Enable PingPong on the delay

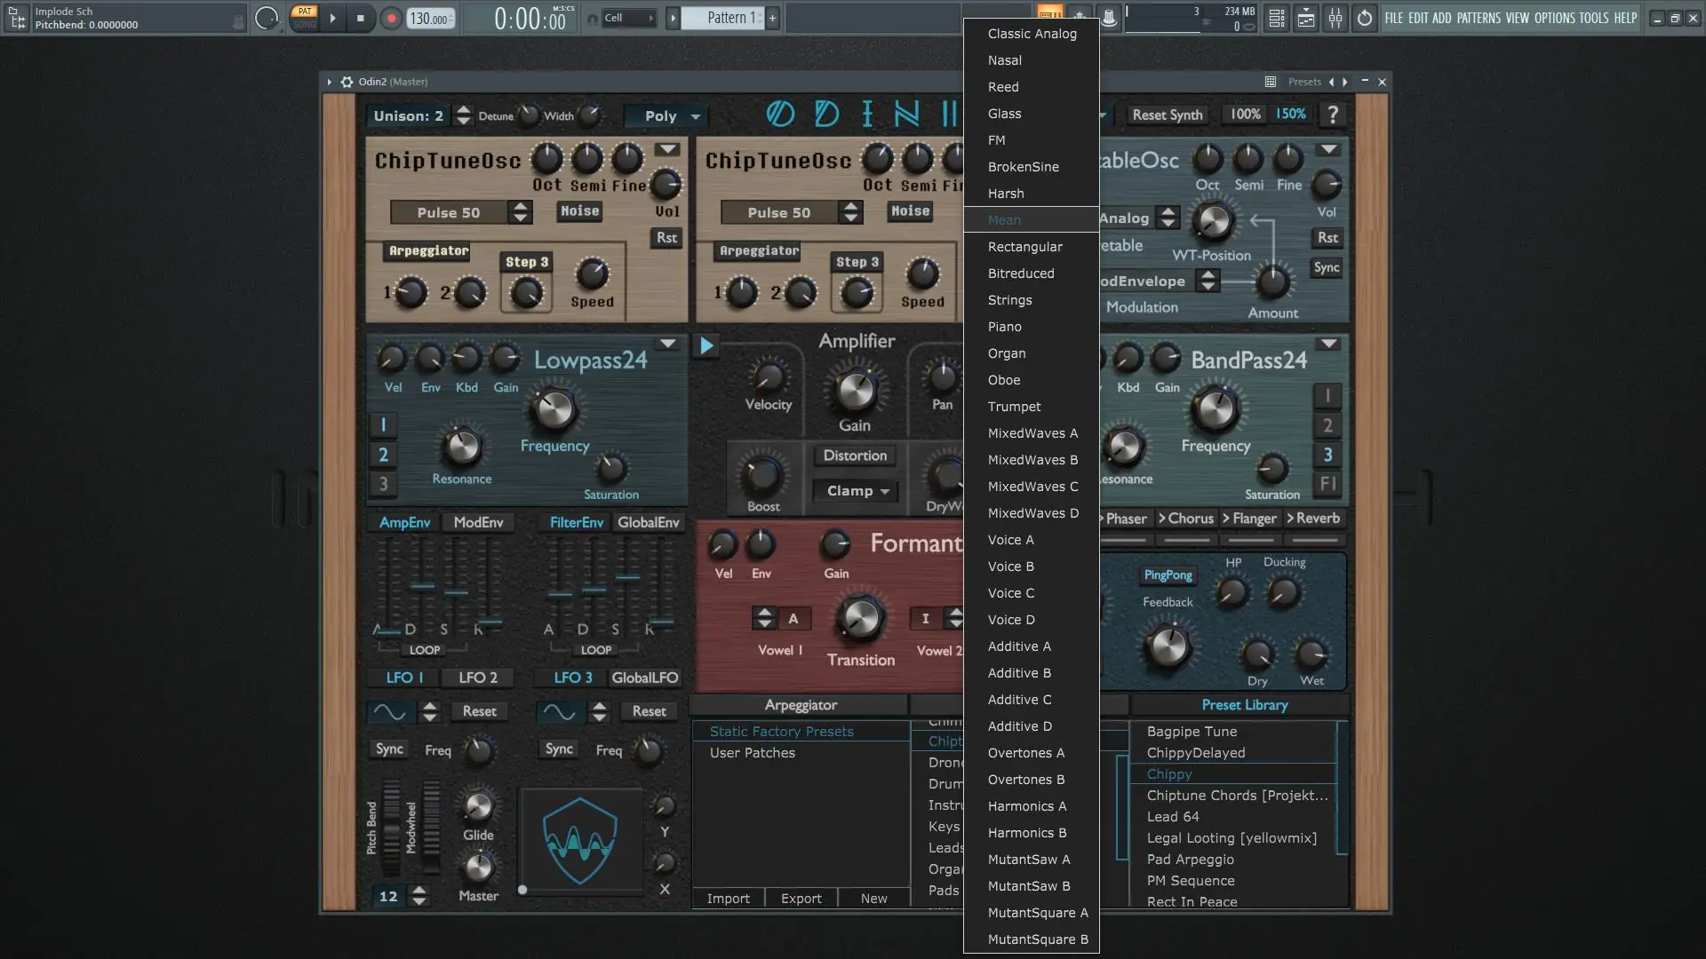click(1168, 575)
